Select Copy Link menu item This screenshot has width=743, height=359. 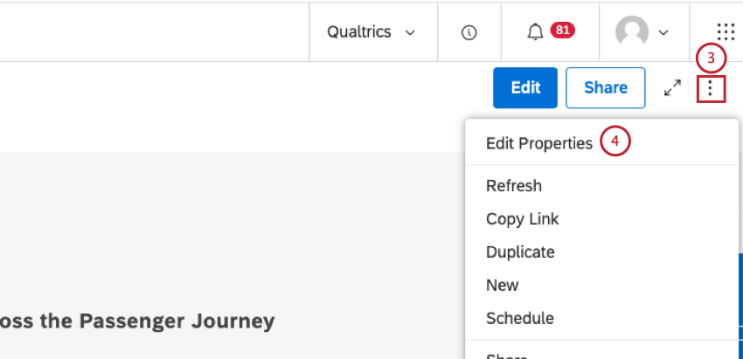(523, 219)
